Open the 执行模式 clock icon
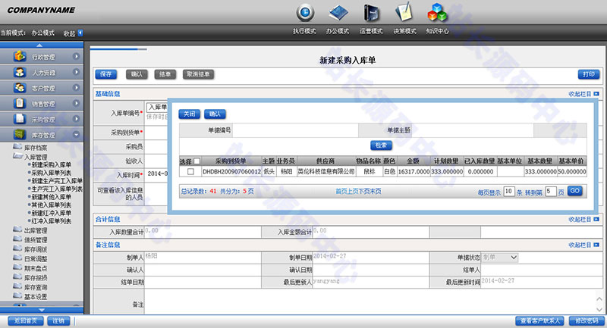Image resolution: width=607 pixels, height=328 pixels. 305,14
